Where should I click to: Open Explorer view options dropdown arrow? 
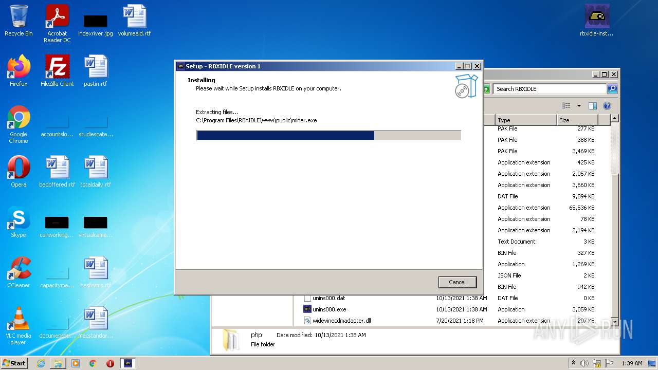point(579,106)
